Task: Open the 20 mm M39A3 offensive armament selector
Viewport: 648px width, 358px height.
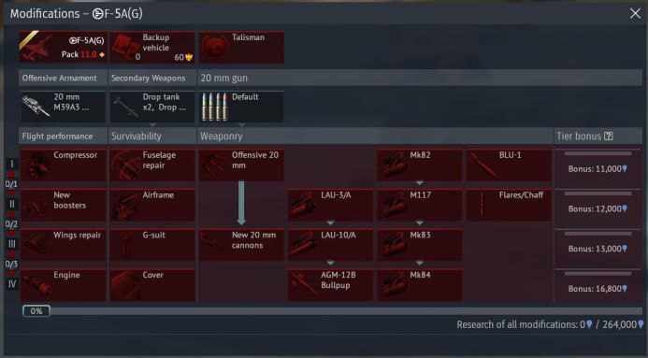Action: click(63, 107)
